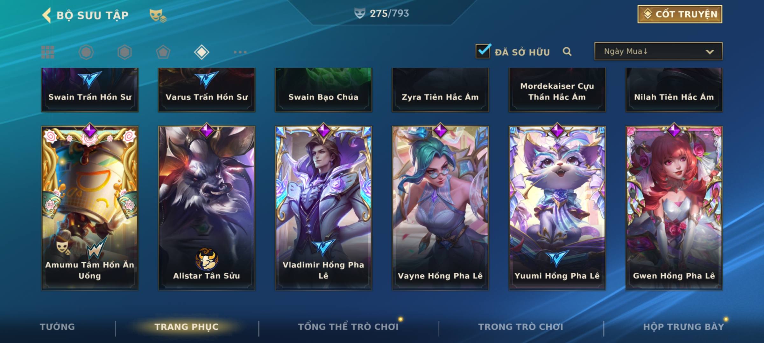764x343 pixels.
Task: Select the Alistar Tân Sửu skin card
Action: [207, 208]
